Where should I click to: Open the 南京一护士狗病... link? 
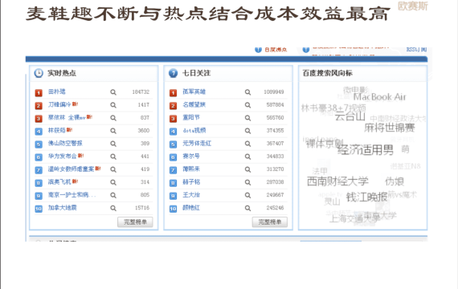click(72, 195)
